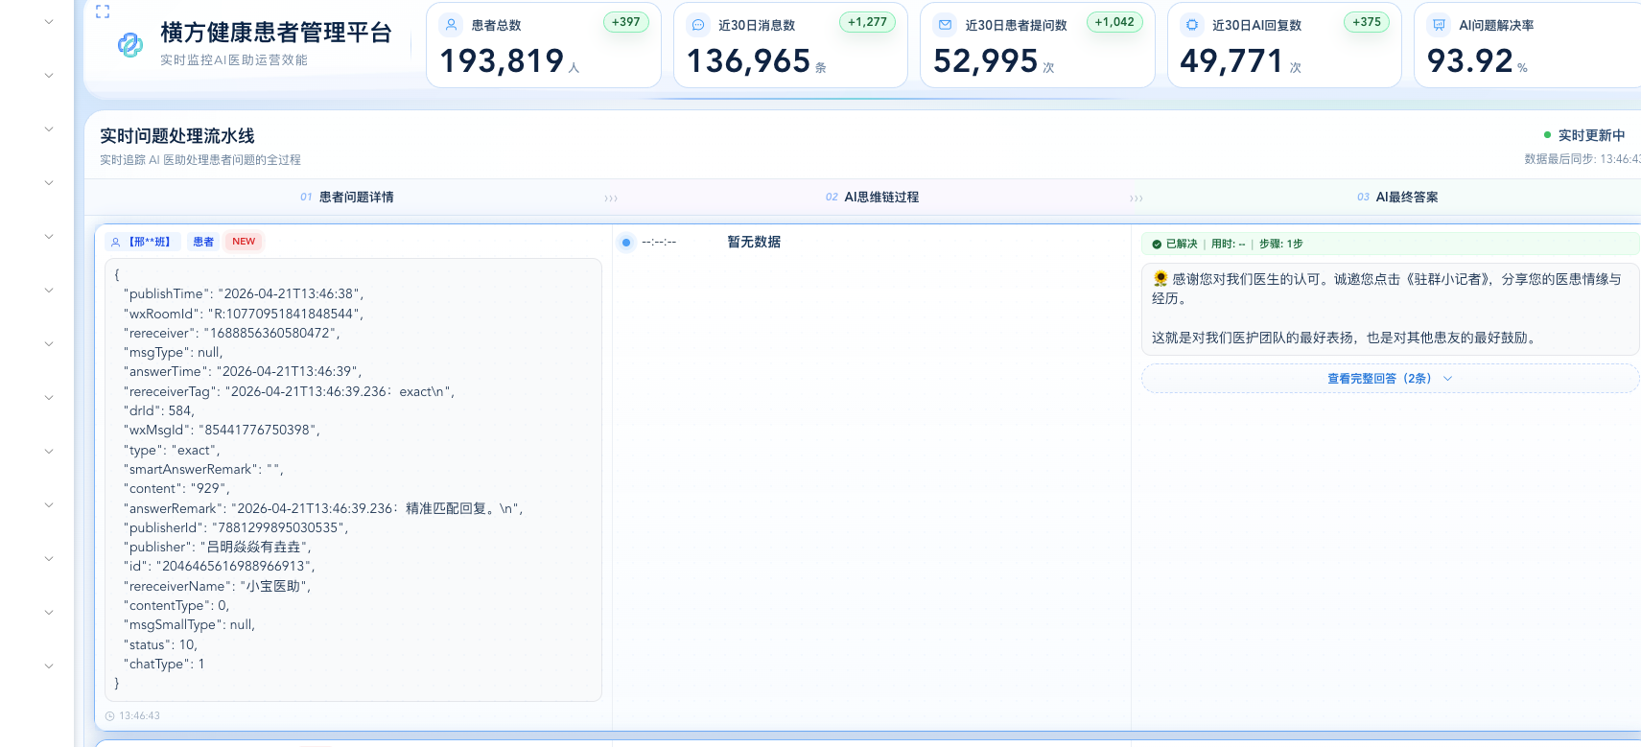Click the 横方健康 platform logo icon

(130, 44)
